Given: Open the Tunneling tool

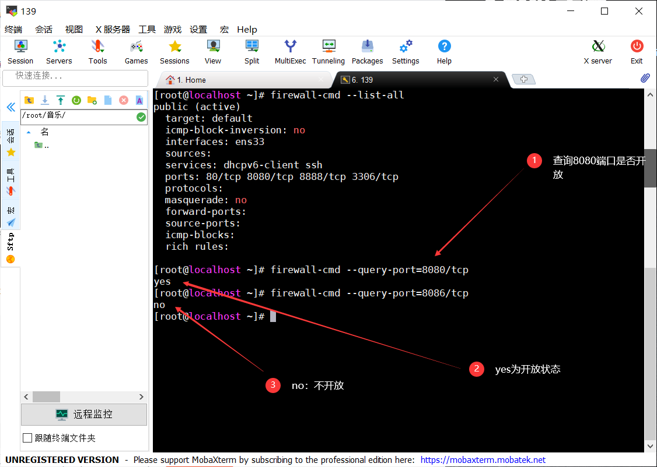Looking at the screenshot, I should click(328, 51).
